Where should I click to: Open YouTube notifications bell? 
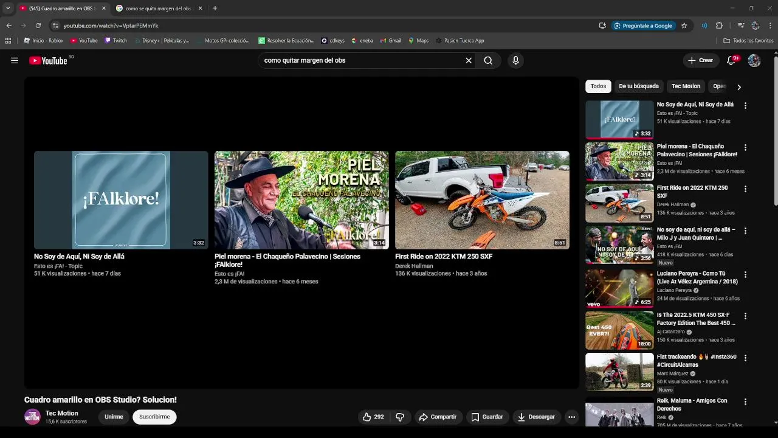tap(732, 60)
